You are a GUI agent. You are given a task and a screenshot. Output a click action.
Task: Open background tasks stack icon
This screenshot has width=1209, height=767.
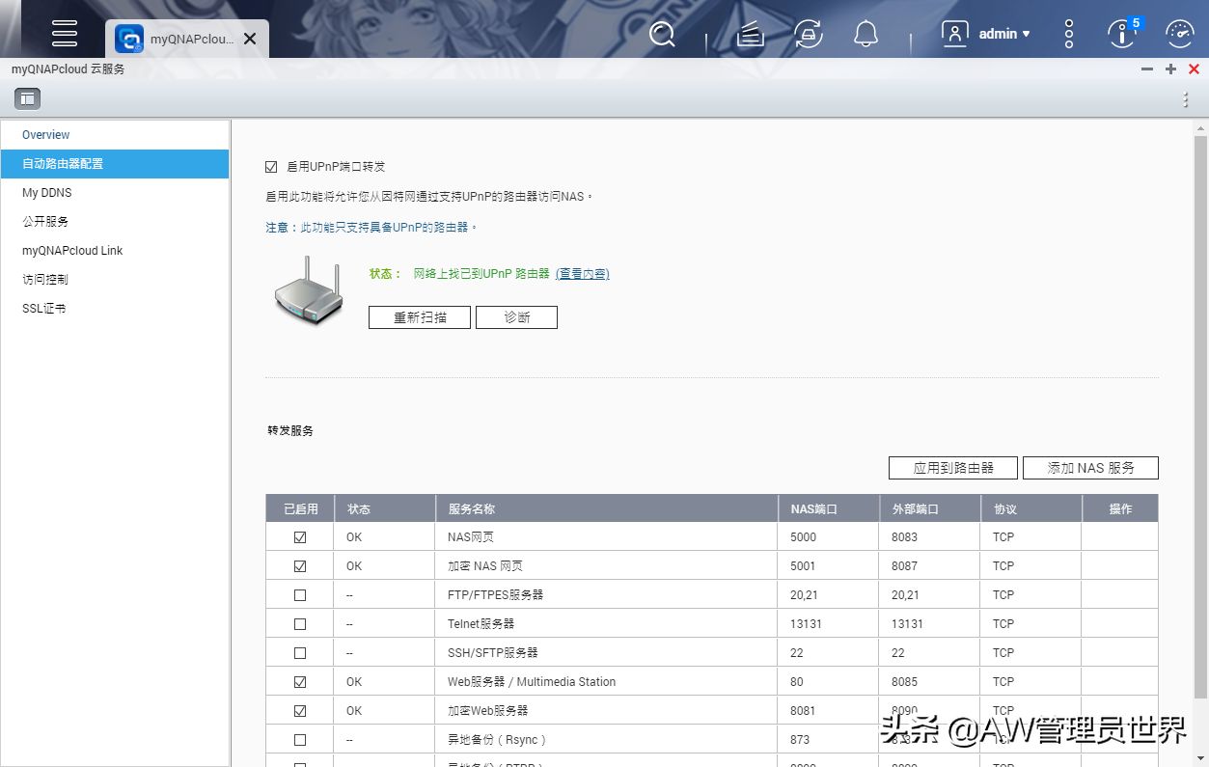point(750,35)
